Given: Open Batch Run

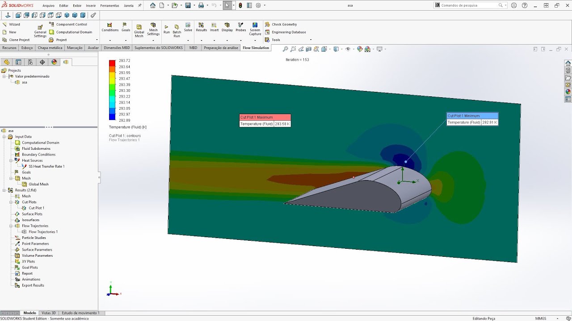Looking at the screenshot, I should pos(177,31).
